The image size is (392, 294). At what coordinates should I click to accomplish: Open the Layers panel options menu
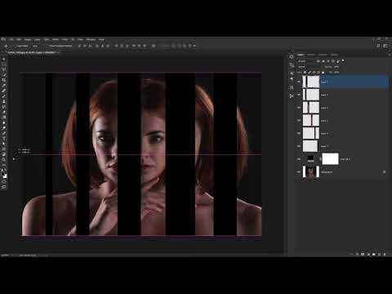(x=389, y=55)
